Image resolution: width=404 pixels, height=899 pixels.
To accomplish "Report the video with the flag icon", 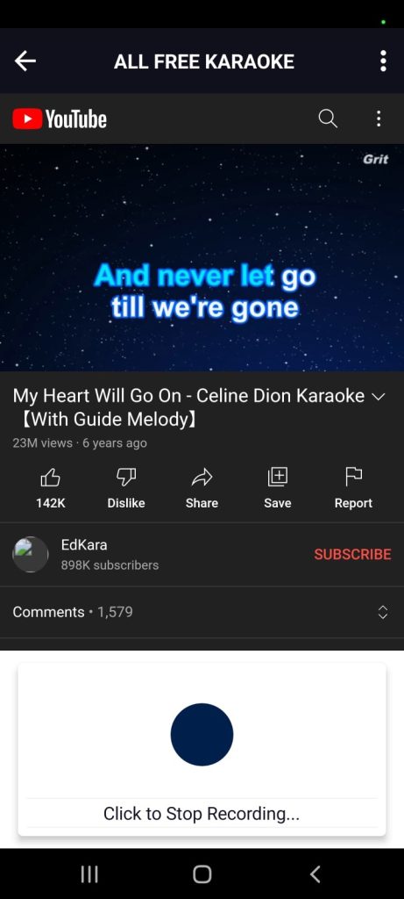I will point(354,477).
